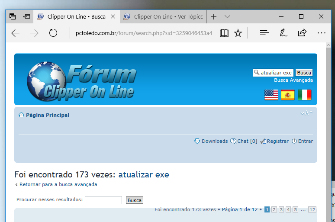Click the header Busca button
This screenshot has height=222, width=335.
(x=304, y=73)
